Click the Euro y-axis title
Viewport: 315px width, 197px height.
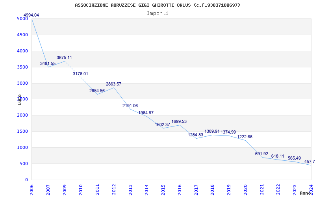pos(19,100)
